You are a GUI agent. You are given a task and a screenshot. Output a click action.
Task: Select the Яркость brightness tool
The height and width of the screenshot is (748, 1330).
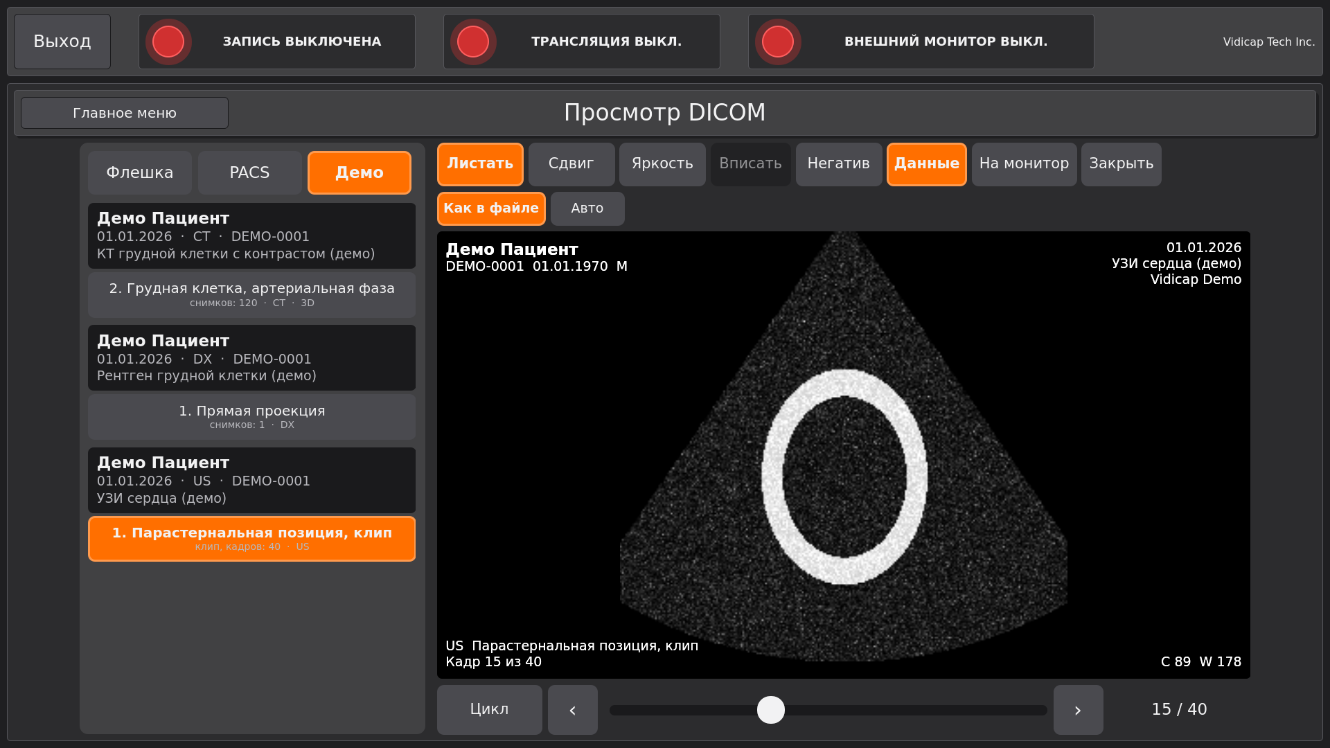pos(662,164)
